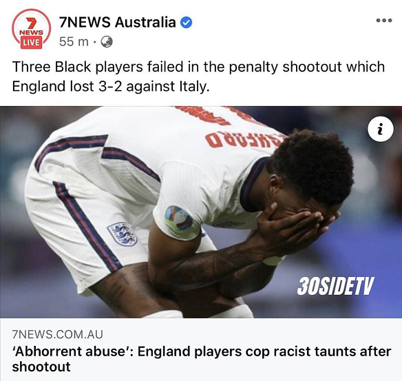Click the circular info icon on the image
The image size is (402, 381).
381,129
